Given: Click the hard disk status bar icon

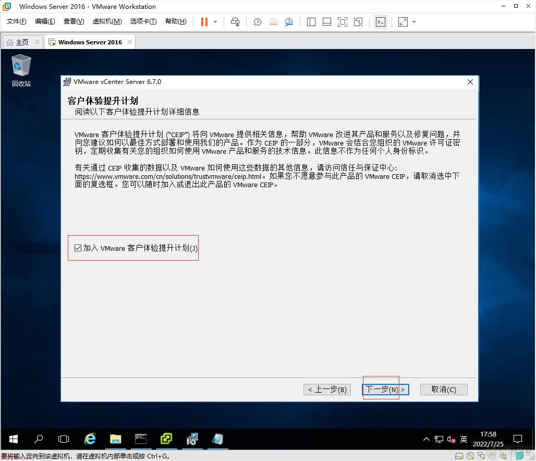Looking at the screenshot, I should (x=459, y=456).
